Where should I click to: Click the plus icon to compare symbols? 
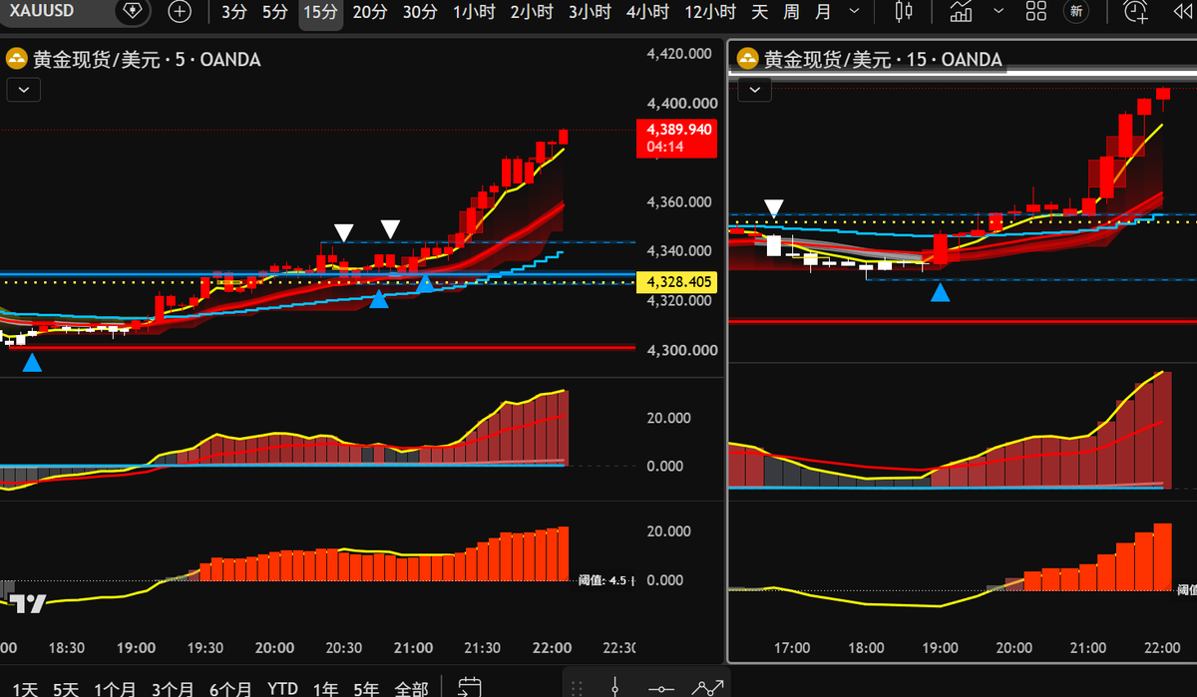tap(180, 12)
